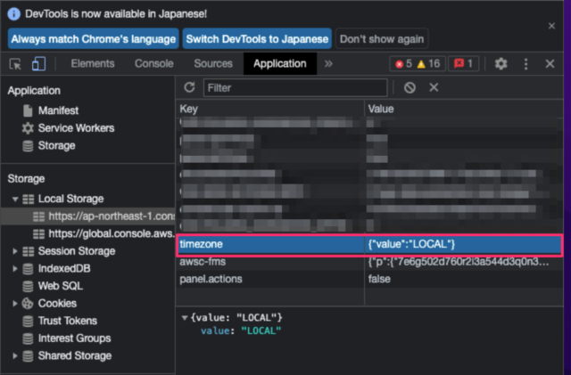Image resolution: width=571 pixels, height=375 pixels.
Task: Close the DevTools panel
Action: (x=550, y=64)
